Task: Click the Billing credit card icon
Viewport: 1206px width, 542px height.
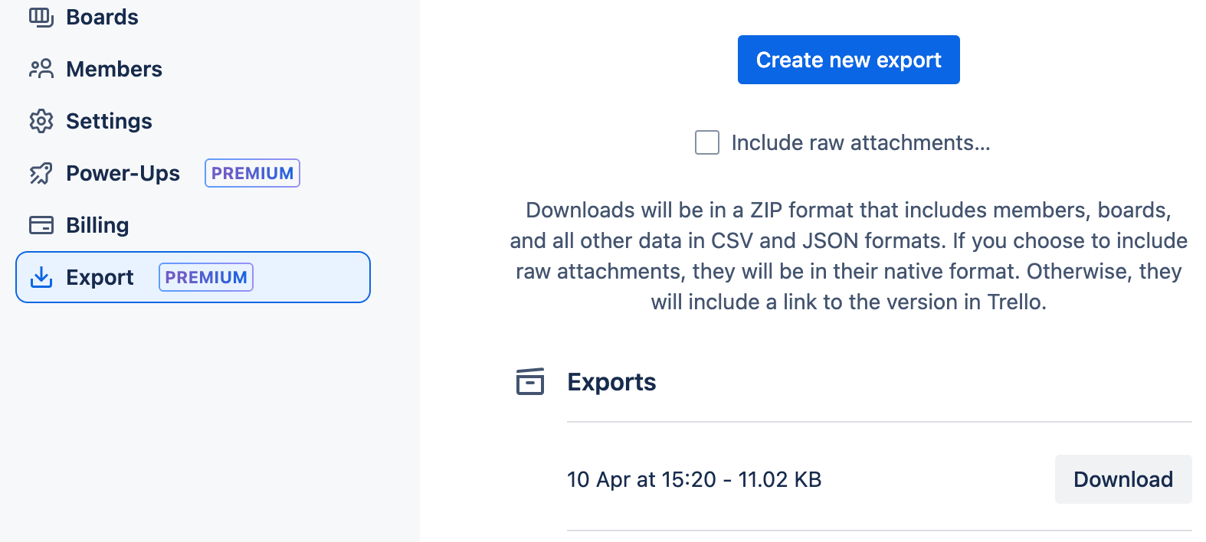Action: (x=42, y=224)
